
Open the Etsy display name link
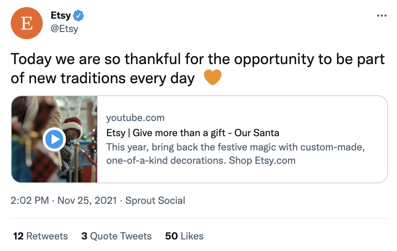pyautogui.click(x=61, y=16)
